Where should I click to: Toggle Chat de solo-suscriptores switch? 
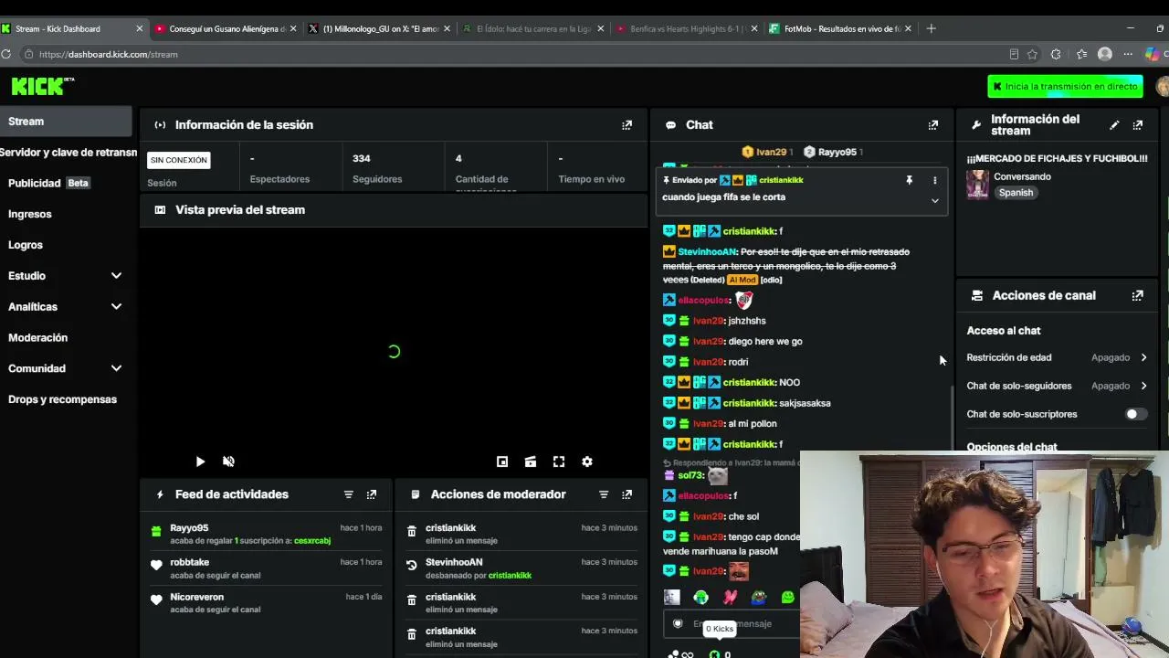click(1135, 414)
